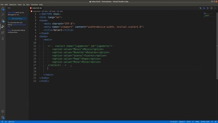218x123 pixels.
Task: Split the editor with split icon
Action: coord(211,8)
